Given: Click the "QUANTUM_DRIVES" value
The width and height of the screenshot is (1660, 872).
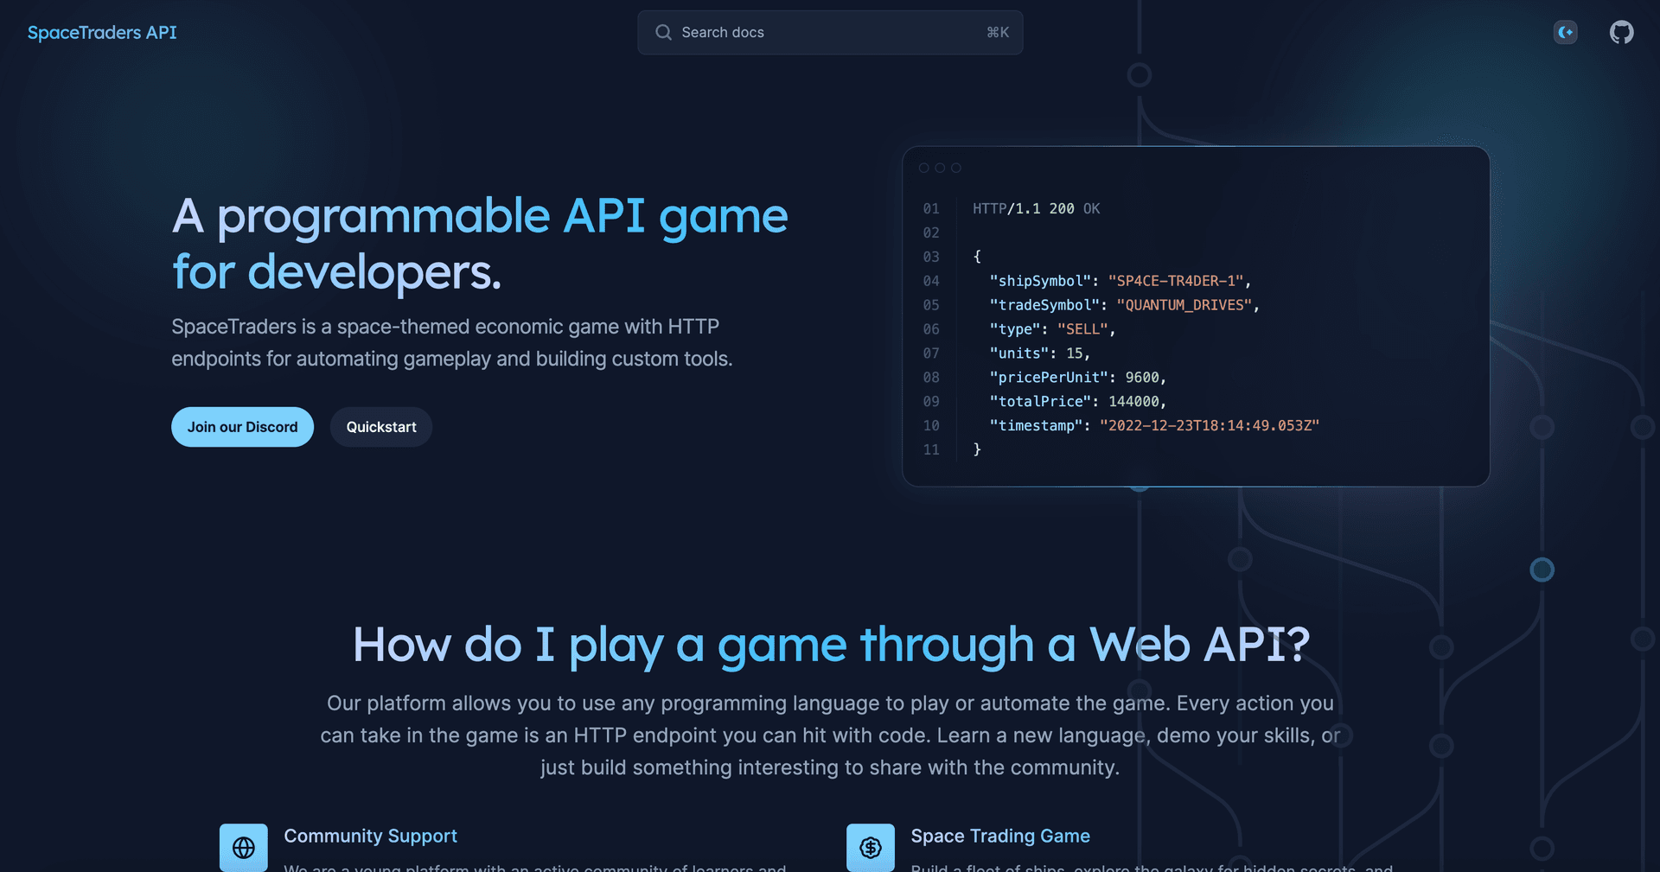Looking at the screenshot, I should click(1184, 305).
